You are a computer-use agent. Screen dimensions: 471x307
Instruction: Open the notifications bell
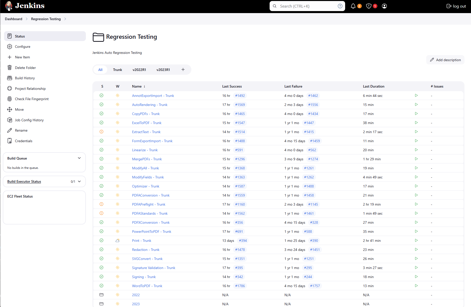click(353, 6)
